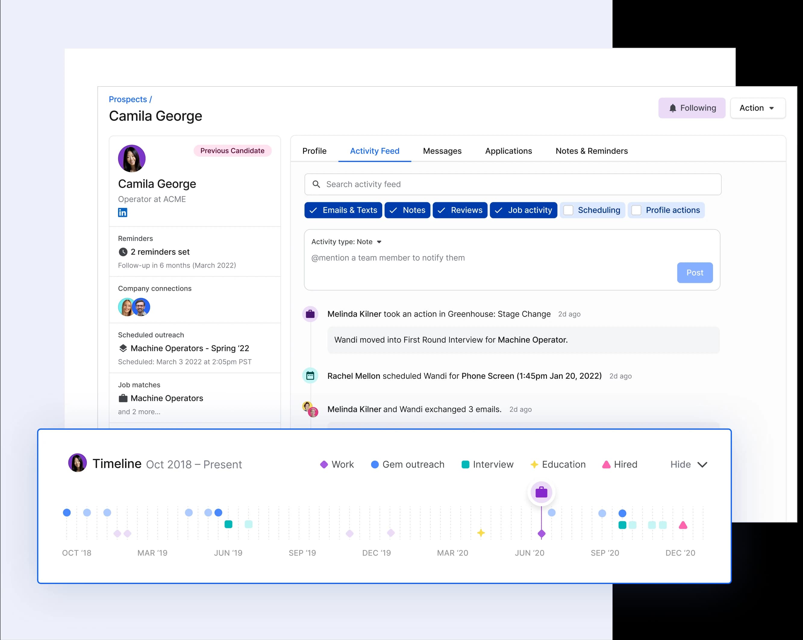Click the purple Work legend marker
803x640 pixels.
coord(324,465)
